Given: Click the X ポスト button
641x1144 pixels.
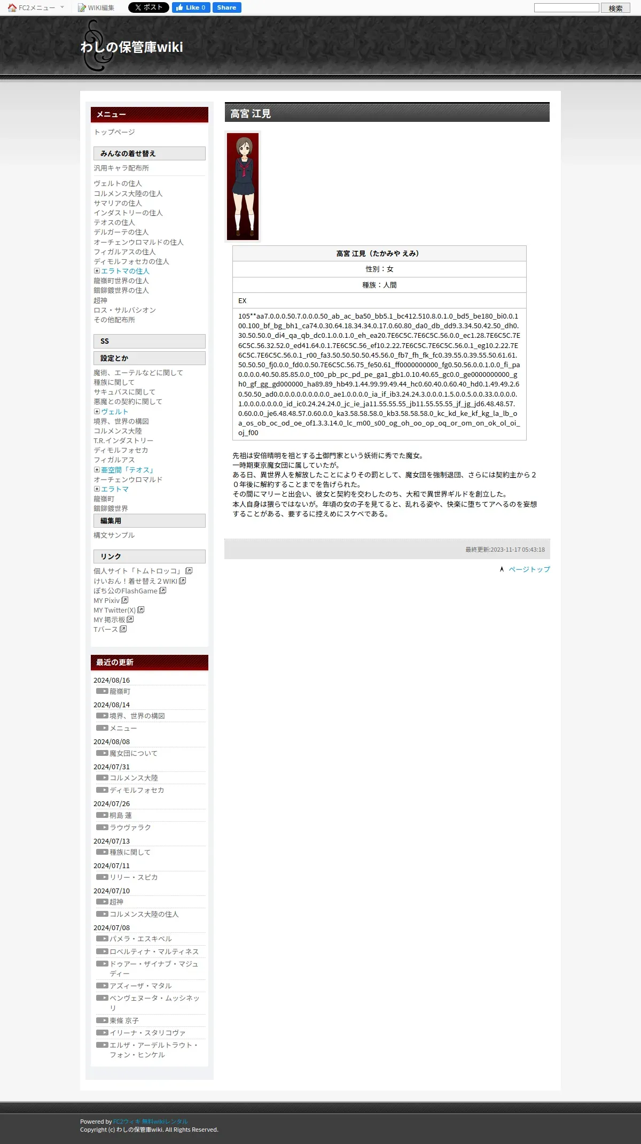Looking at the screenshot, I should coord(148,7).
